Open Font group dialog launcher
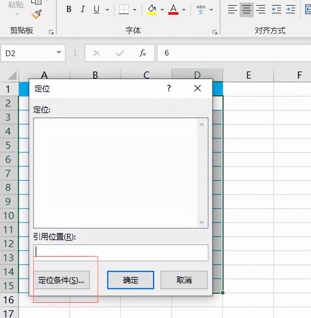 click(x=215, y=32)
